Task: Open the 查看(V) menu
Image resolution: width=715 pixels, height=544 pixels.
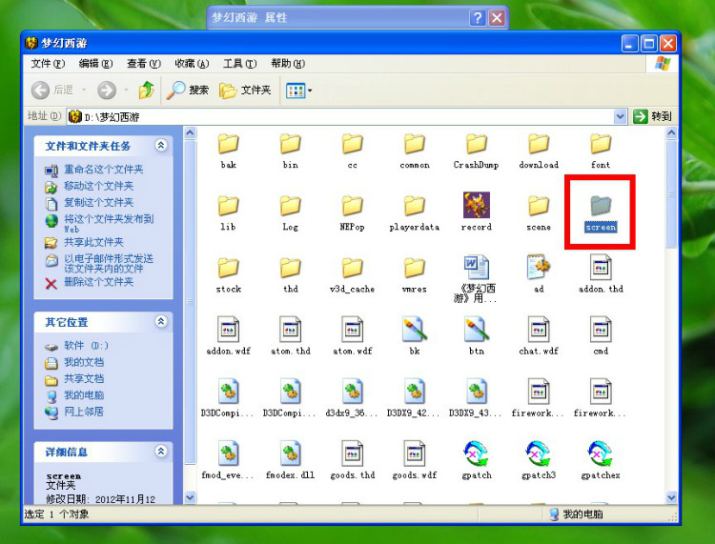Action: [x=144, y=63]
